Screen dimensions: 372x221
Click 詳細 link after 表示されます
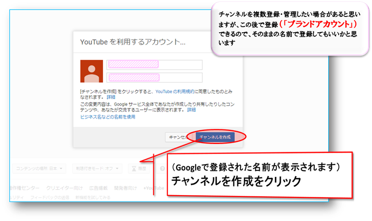click(191, 110)
